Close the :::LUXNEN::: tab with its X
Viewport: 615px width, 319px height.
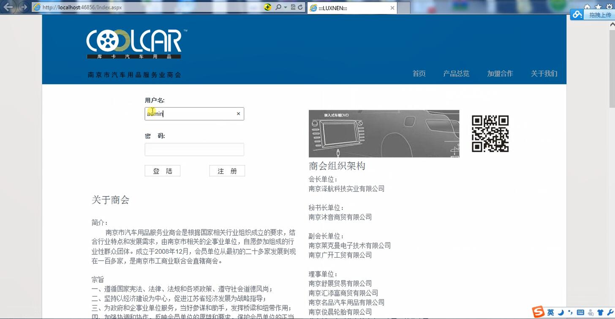tap(392, 8)
